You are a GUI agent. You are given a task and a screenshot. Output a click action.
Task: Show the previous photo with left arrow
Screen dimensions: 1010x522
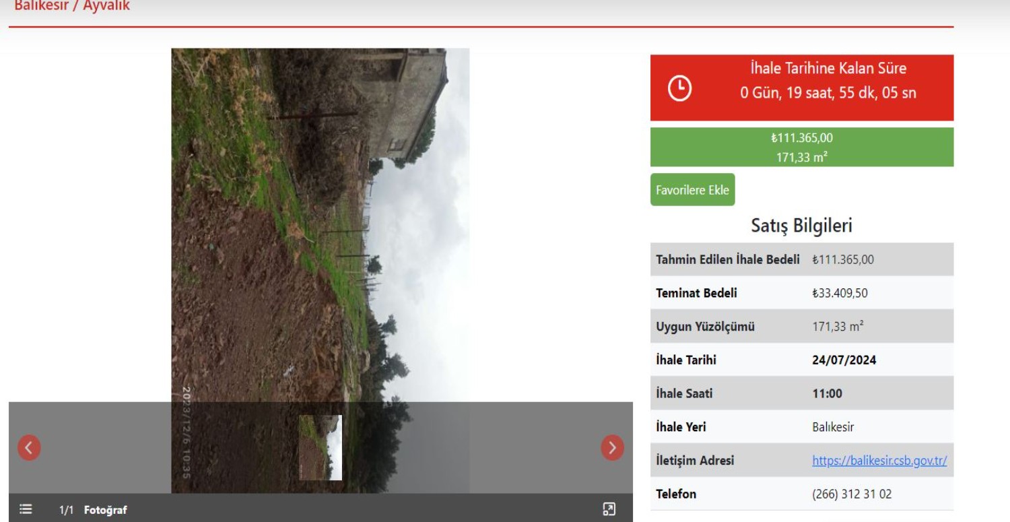[29, 447]
